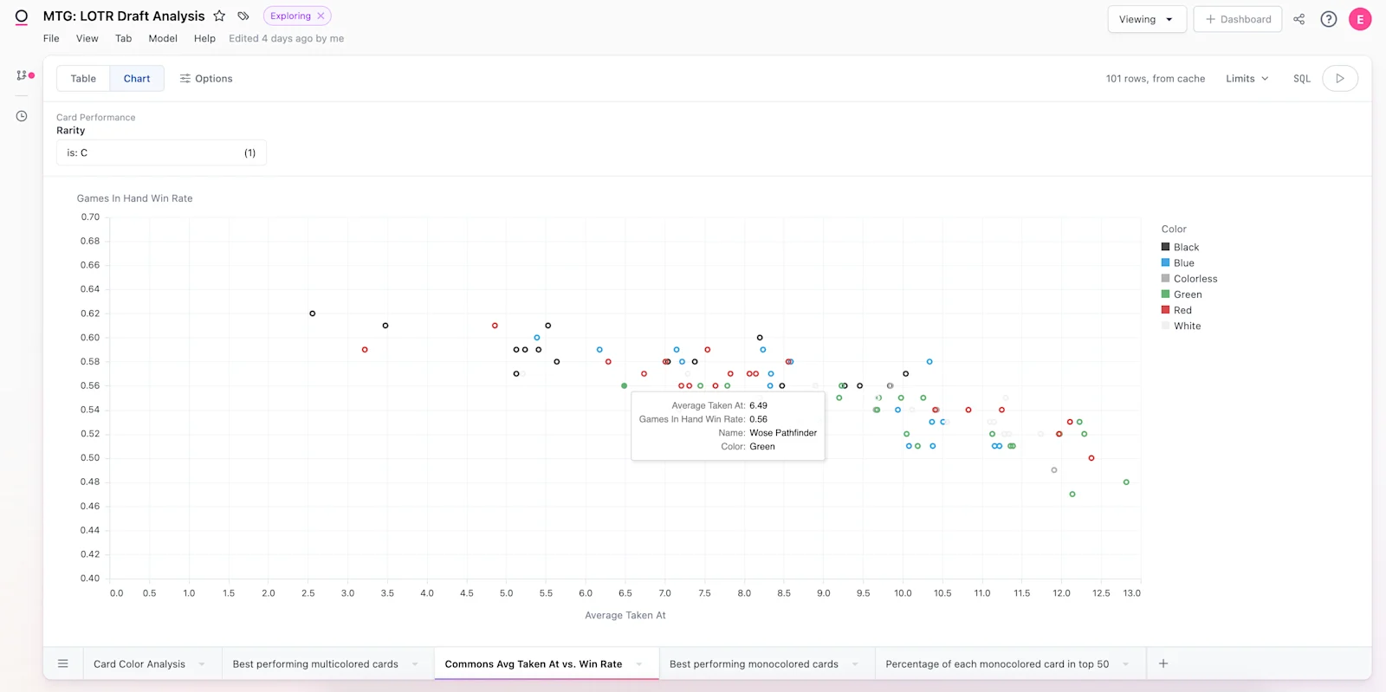The width and height of the screenshot is (1386, 692).
Task: Switch to Best performing monocolored cards tab
Action: [x=754, y=664]
